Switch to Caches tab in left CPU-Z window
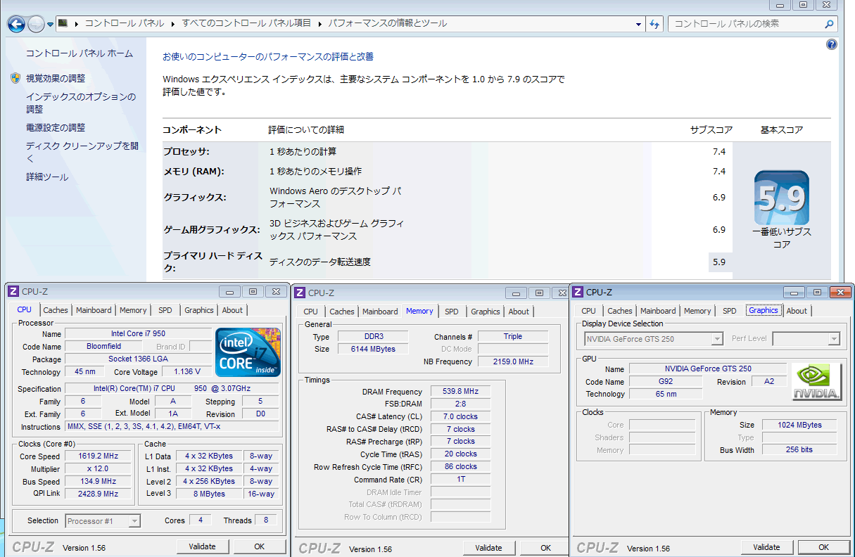 click(x=56, y=310)
